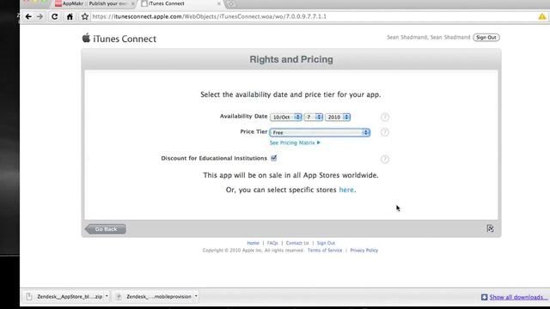Screen dimensions: 550x309
Task: Open help for Educational Institutions discount
Action: coord(385,159)
